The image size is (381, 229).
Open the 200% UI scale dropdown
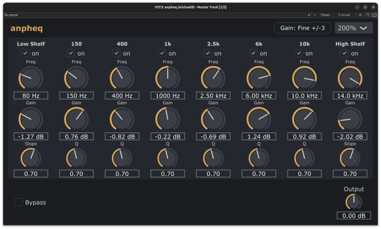[354, 28]
